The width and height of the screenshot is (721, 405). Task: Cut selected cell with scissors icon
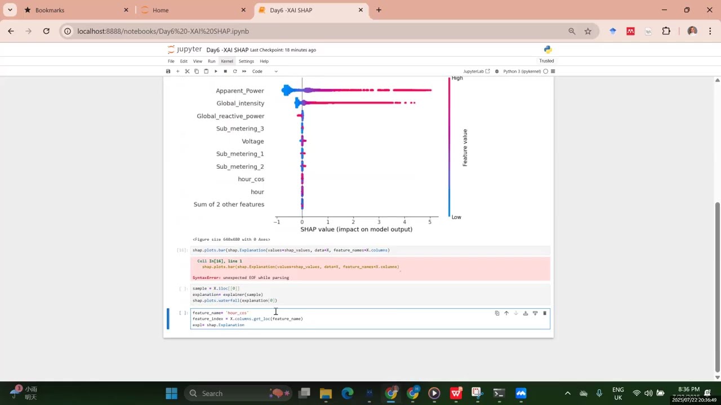pyautogui.click(x=187, y=71)
